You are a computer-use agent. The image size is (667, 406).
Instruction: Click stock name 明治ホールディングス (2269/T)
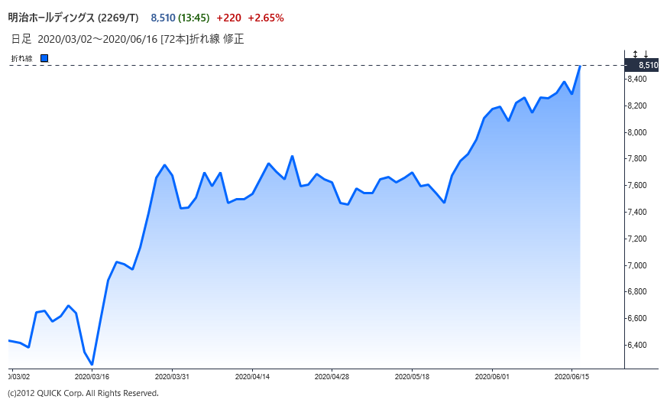tap(73, 18)
